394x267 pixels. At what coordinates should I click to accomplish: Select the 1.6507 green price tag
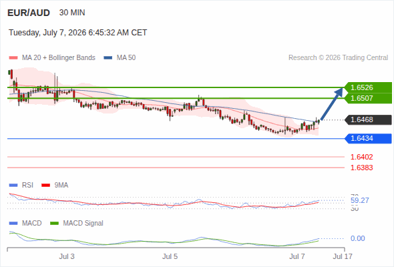(368, 98)
